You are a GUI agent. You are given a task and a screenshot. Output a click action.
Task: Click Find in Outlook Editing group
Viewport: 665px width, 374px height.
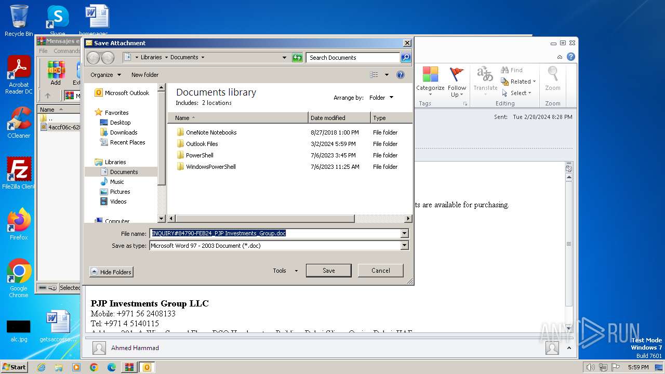point(512,70)
